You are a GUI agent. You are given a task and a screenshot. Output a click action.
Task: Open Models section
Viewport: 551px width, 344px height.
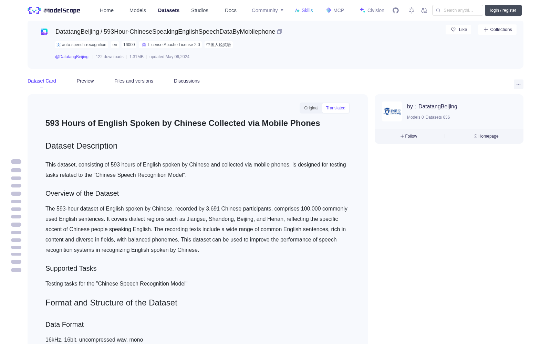[138, 10]
